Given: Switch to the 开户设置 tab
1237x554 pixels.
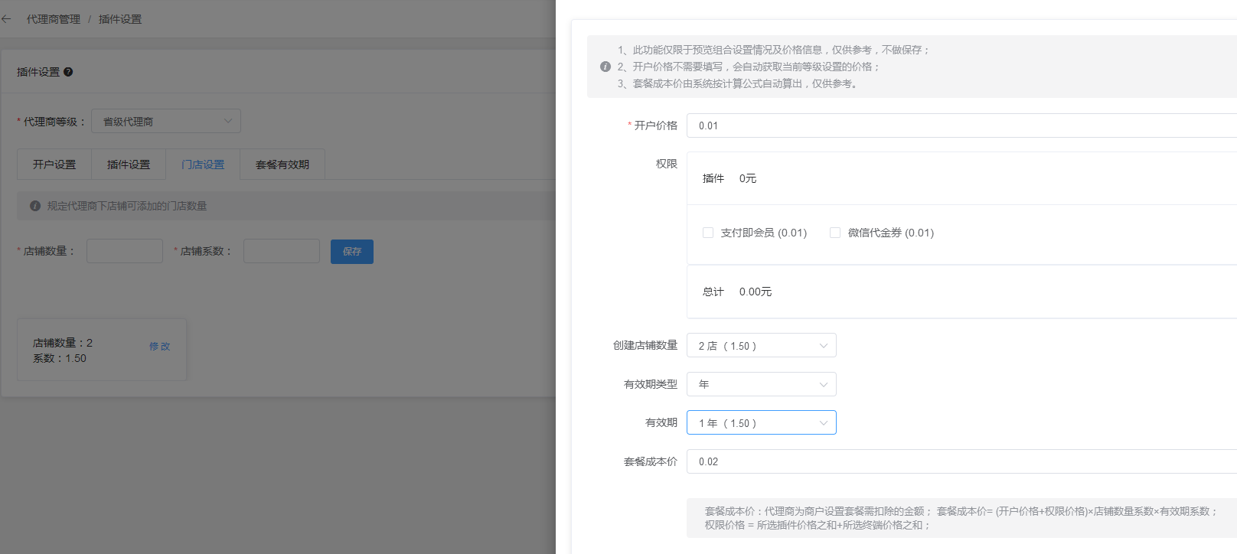Looking at the screenshot, I should [54, 165].
